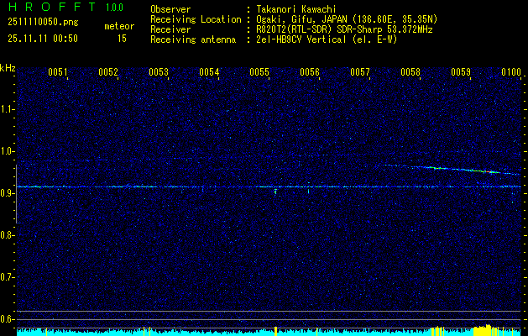This screenshot has height=336, width=528.
Task: Click the 0051 time marker
Action: (58, 72)
